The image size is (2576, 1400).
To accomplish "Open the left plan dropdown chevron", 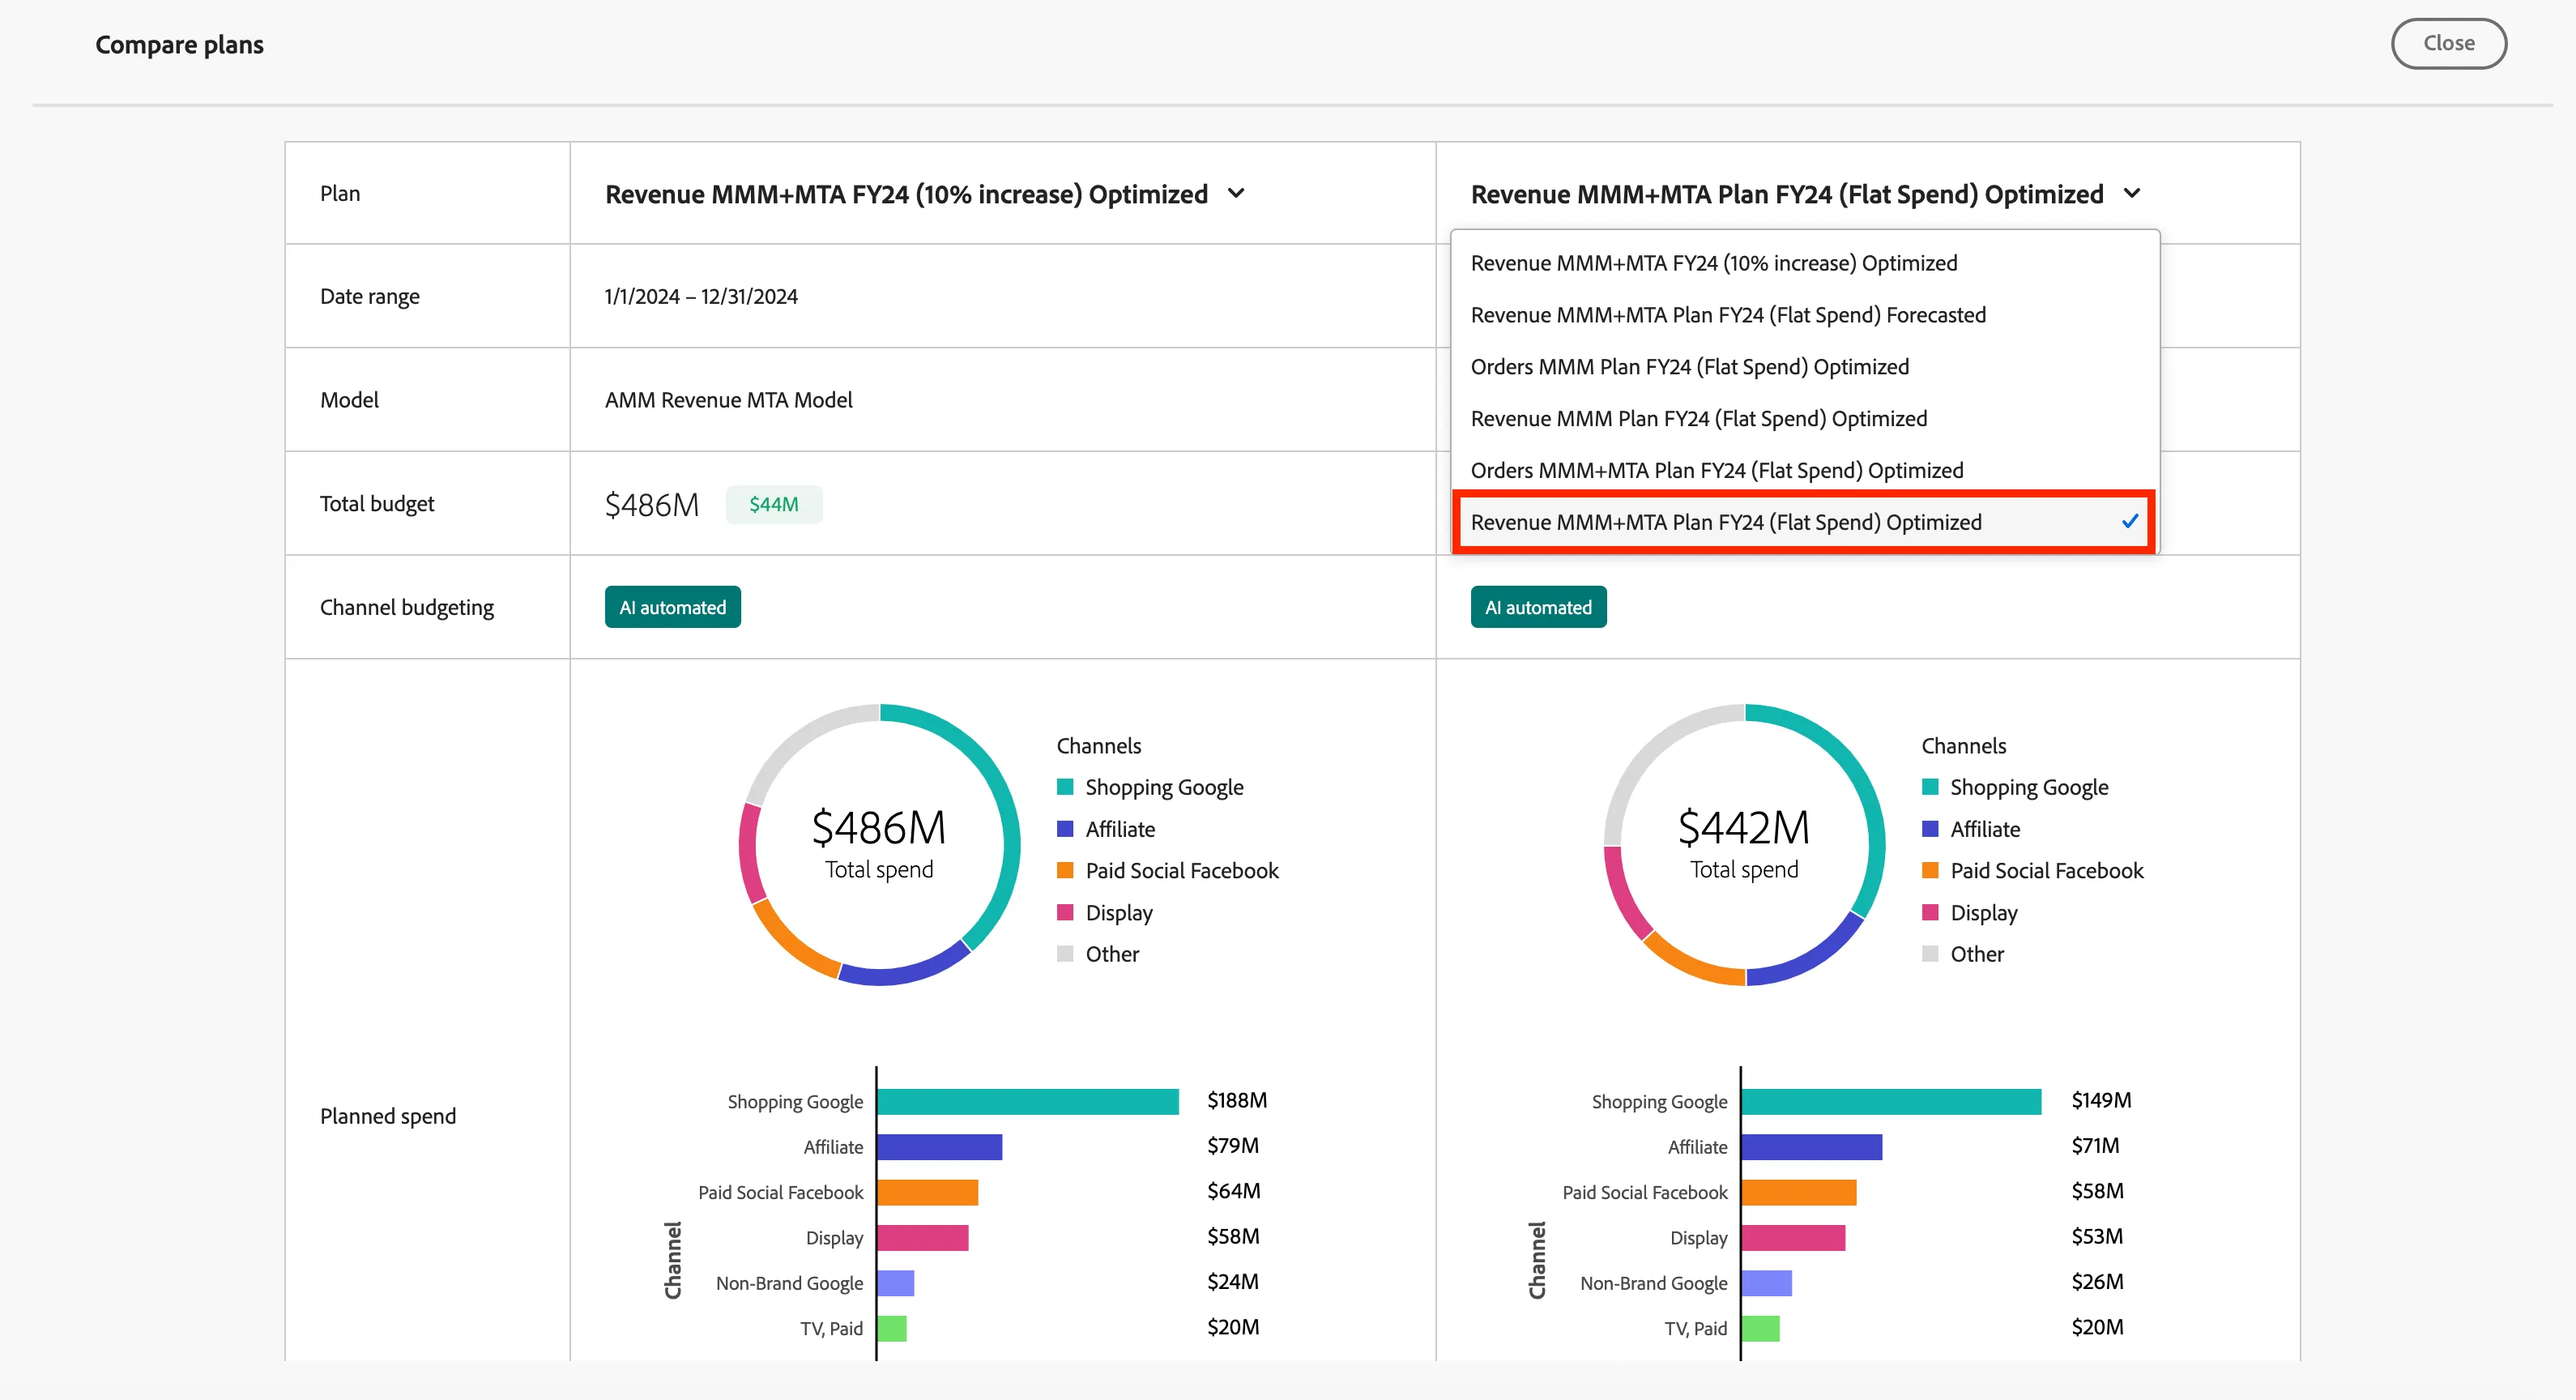I will (x=1236, y=193).
